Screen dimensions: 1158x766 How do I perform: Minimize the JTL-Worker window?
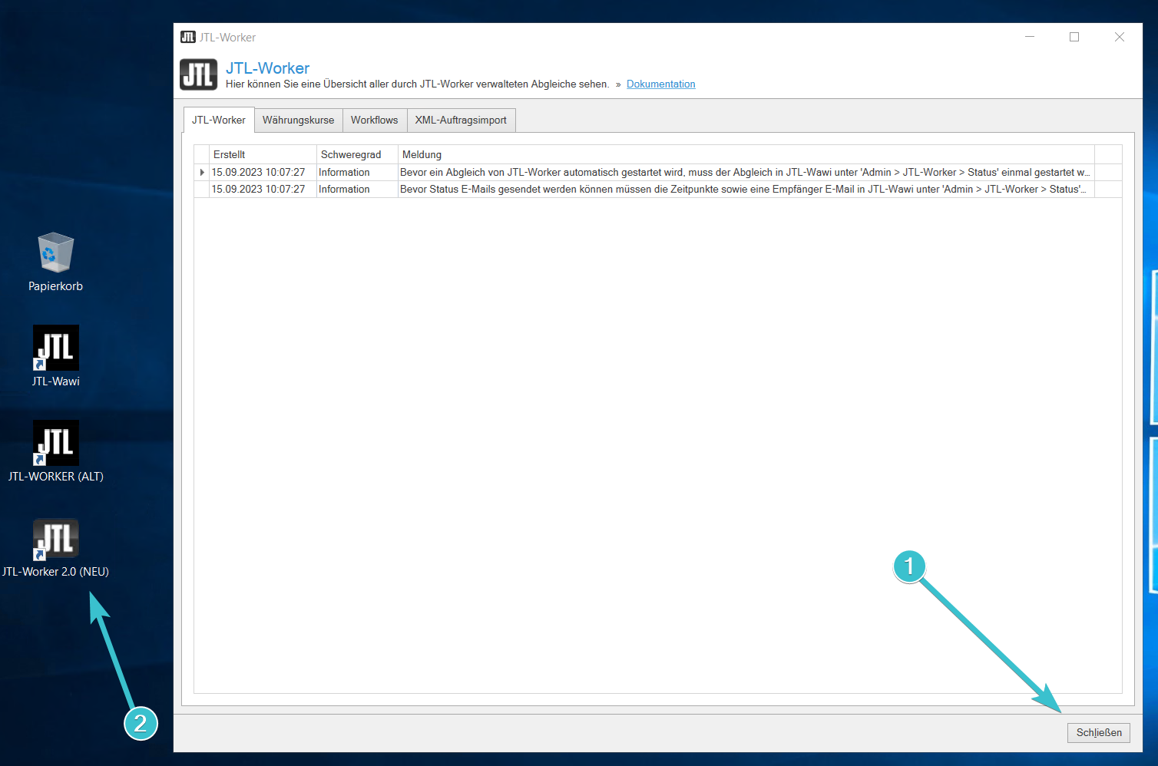click(x=1030, y=37)
